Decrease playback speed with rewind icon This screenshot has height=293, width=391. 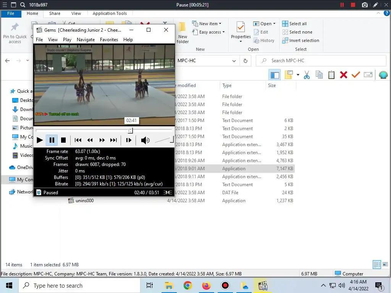(x=90, y=140)
